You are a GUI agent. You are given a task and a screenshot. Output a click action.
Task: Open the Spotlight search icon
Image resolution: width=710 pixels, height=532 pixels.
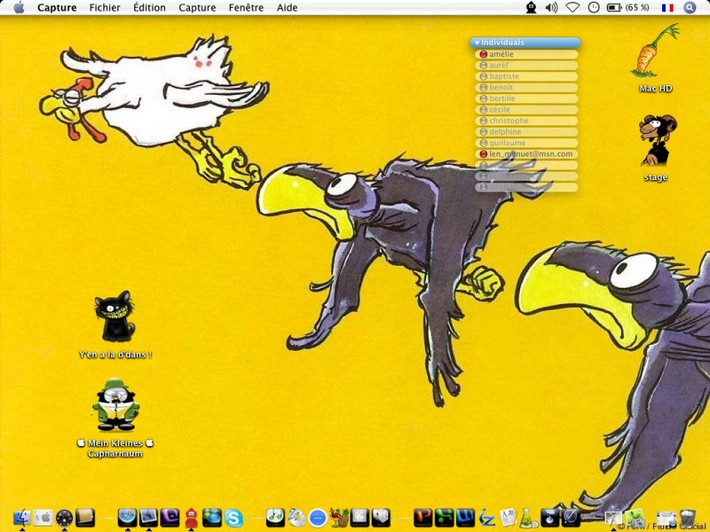click(x=690, y=8)
